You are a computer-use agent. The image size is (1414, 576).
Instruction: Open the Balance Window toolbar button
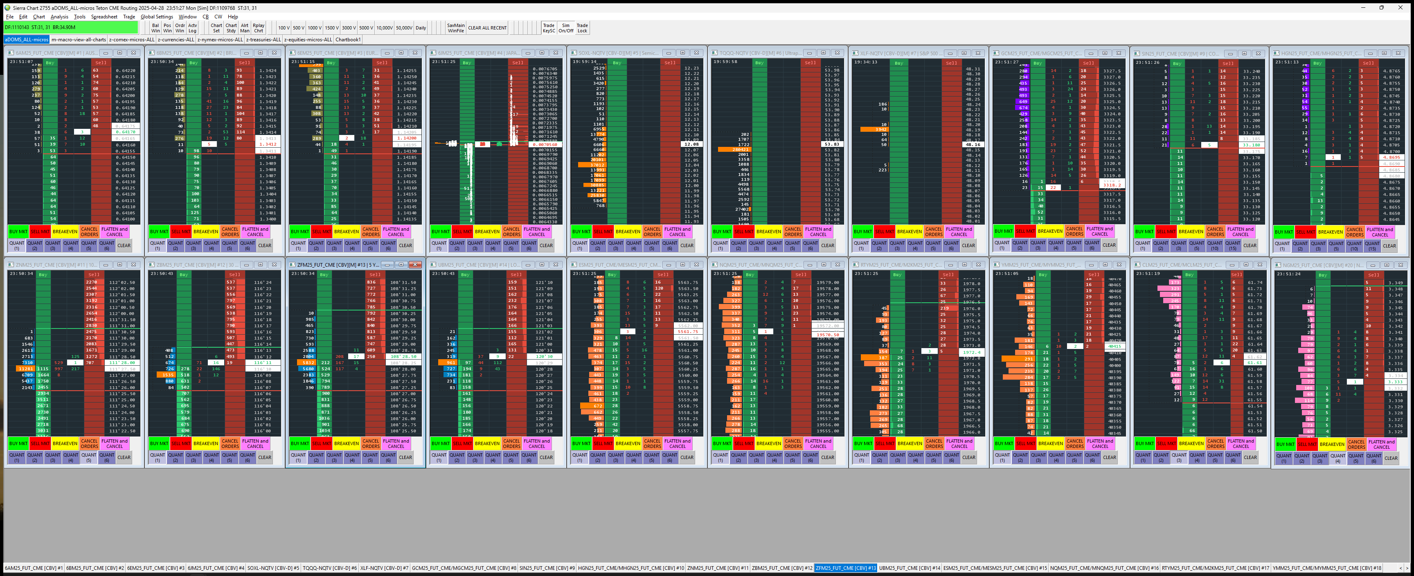155,27
